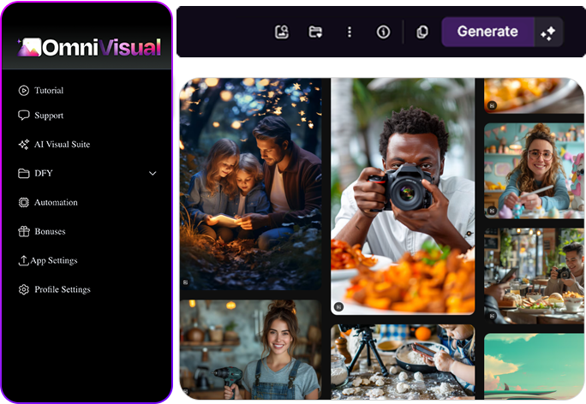Click the image upload icon in toolbar
Image resolution: width=586 pixels, height=404 pixels.
coord(281,33)
